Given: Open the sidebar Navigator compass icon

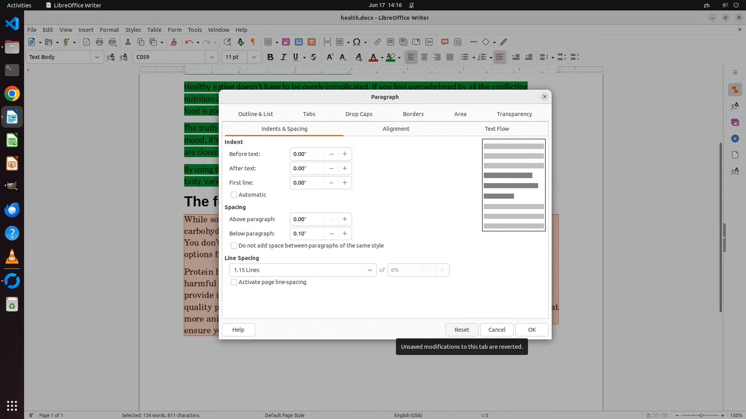Looking at the screenshot, I should 735,139.
